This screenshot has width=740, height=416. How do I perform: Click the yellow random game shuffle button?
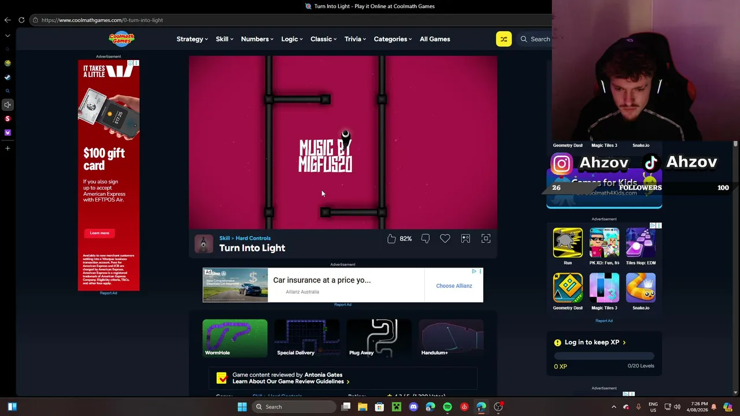pyautogui.click(x=504, y=39)
